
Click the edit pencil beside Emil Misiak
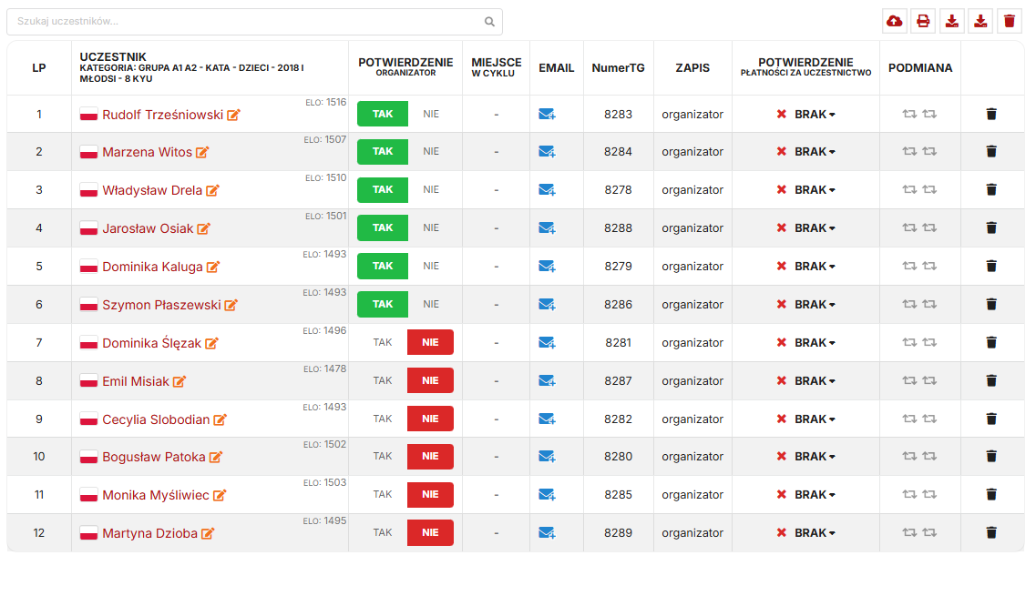pos(180,381)
